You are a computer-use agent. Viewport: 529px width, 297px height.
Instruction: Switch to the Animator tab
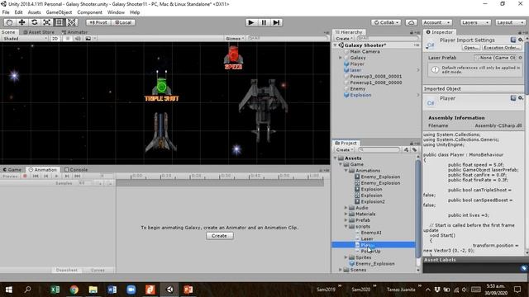point(74,32)
